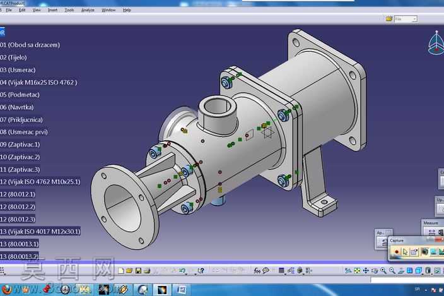Image resolution: width=444 pixels, height=296 pixels.
Task: Click the Capture toolbar title bar
Action: [416, 240]
